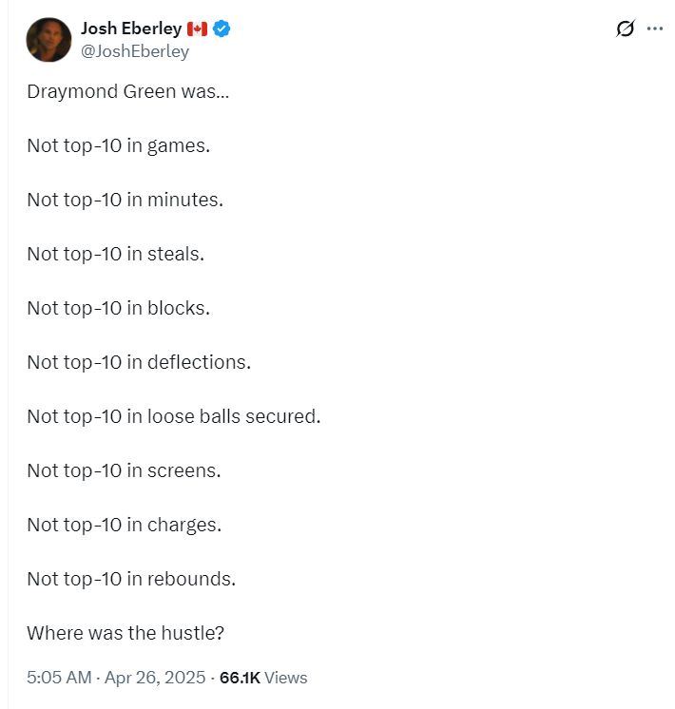Image resolution: width=675 pixels, height=709 pixels.
Task: Click the "Draymond Green was..." text
Action: (127, 92)
